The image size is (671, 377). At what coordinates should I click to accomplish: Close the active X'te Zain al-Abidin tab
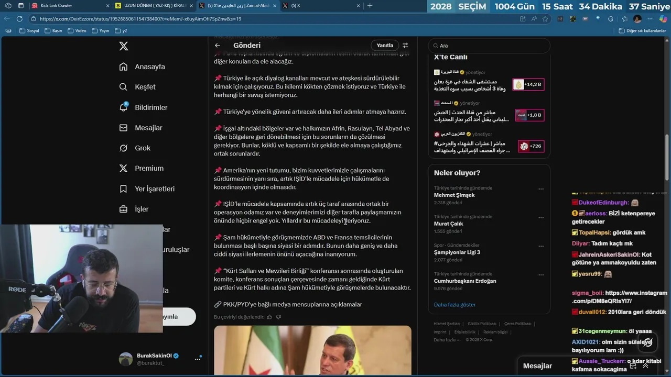point(275,6)
